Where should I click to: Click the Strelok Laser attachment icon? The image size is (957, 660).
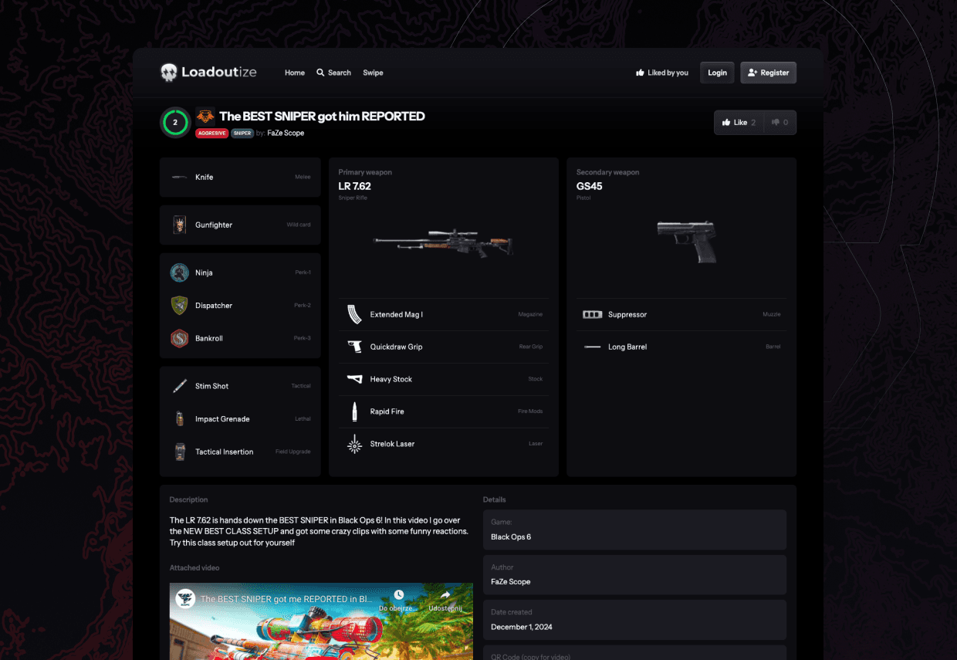354,444
